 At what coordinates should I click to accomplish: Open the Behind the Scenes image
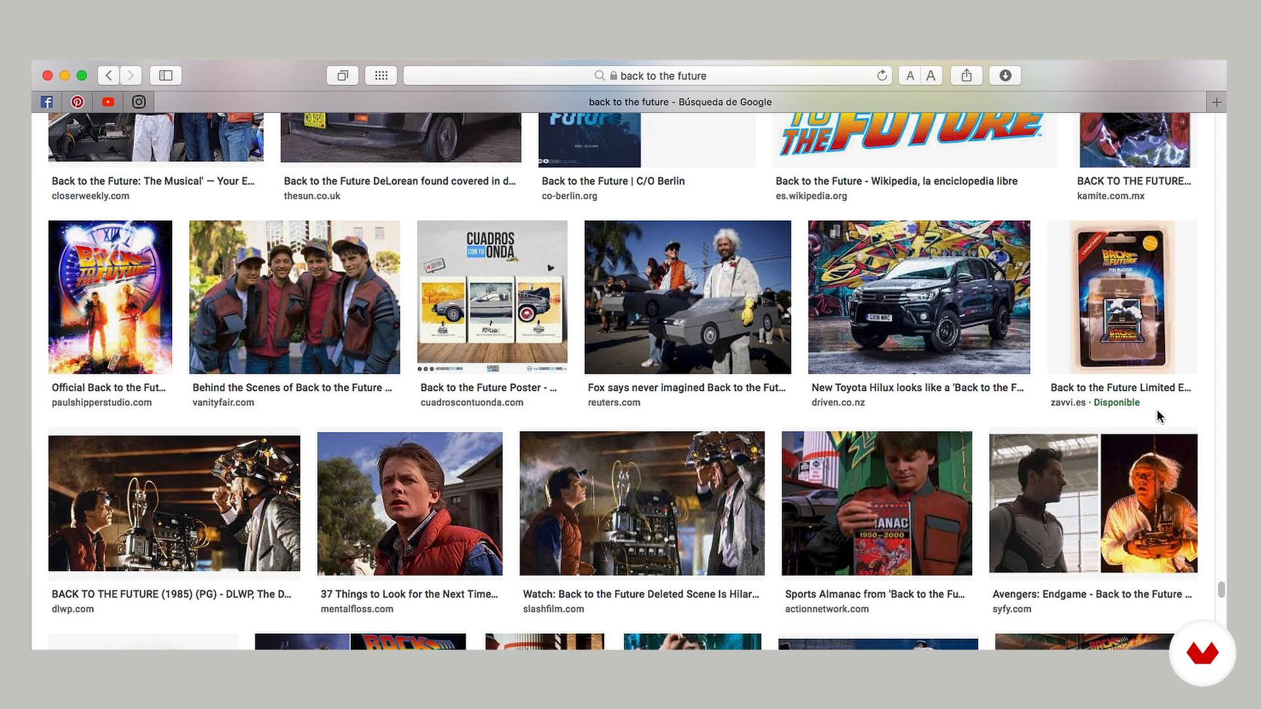coord(294,297)
